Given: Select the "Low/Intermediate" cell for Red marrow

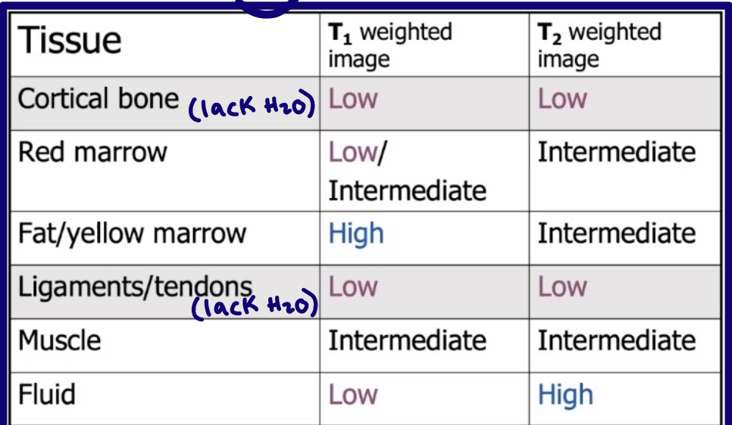Looking at the screenshot, I should 407,171.
